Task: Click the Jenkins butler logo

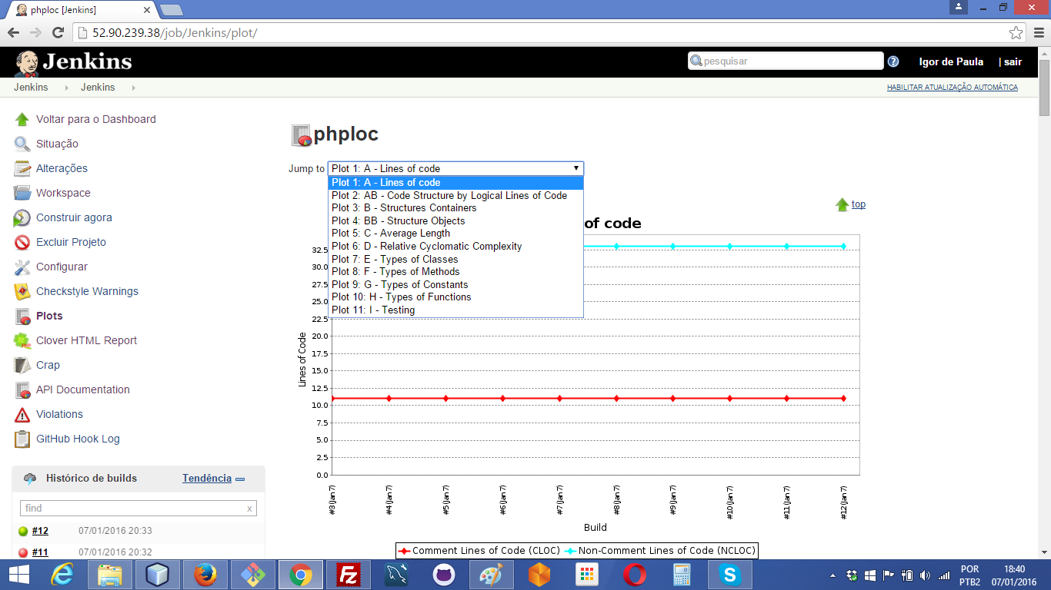Action: pos(26,63)
